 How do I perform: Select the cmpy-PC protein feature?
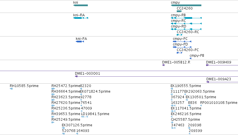(x=182, y=42)
